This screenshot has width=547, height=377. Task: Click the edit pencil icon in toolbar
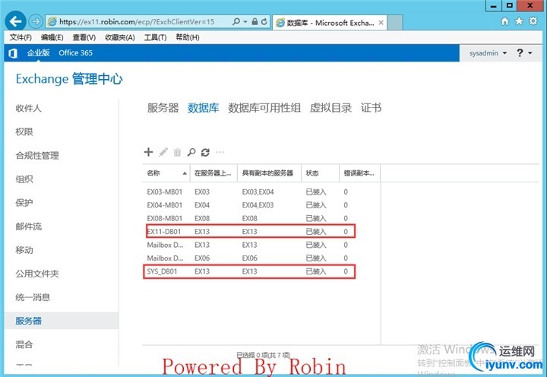point(163,152)
